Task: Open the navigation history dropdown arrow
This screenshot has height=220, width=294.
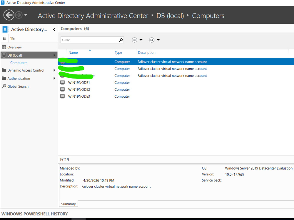Action: click(x=26, y=15)
